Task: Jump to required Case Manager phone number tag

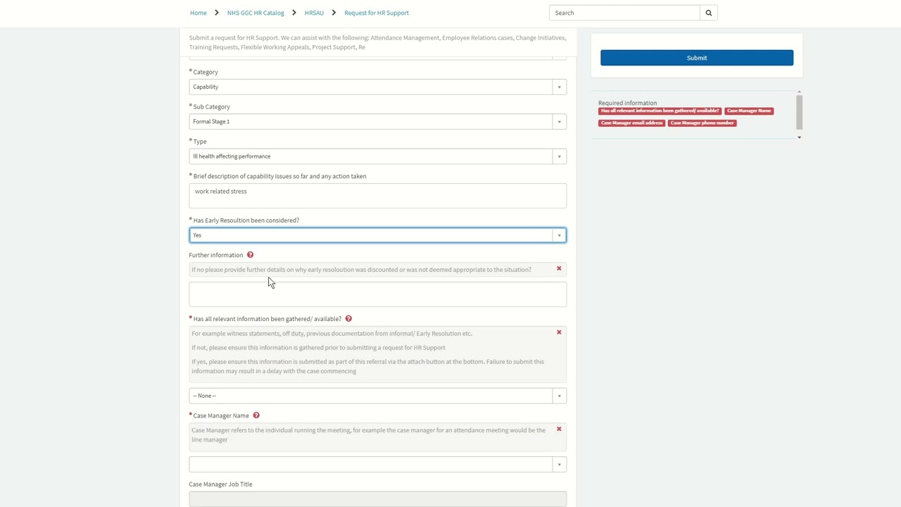Action: click(702, 123)
